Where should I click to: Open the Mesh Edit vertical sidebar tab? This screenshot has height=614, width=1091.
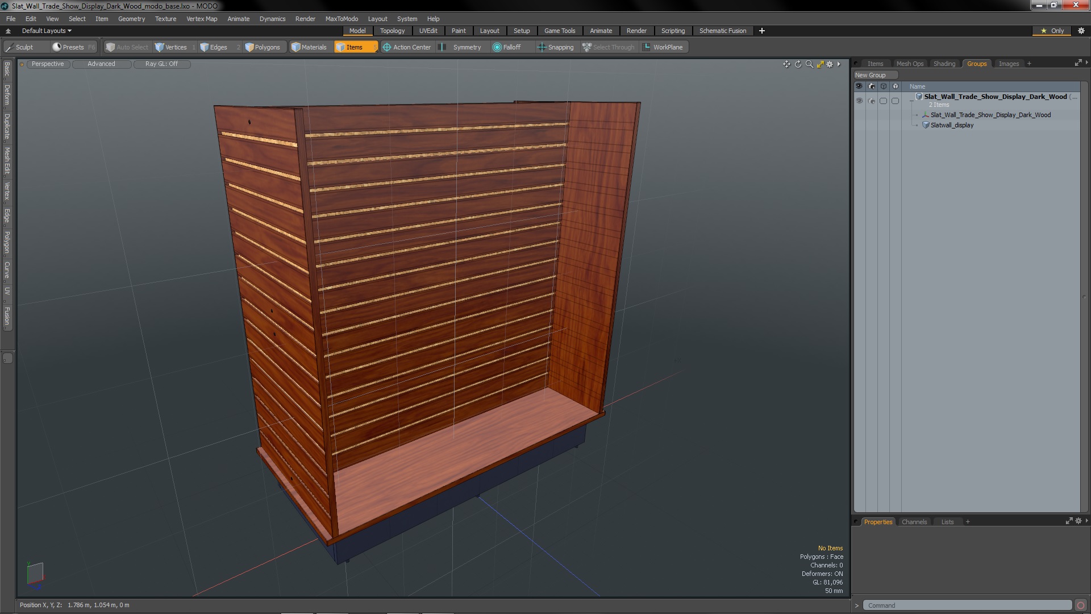tap(7, 161)
